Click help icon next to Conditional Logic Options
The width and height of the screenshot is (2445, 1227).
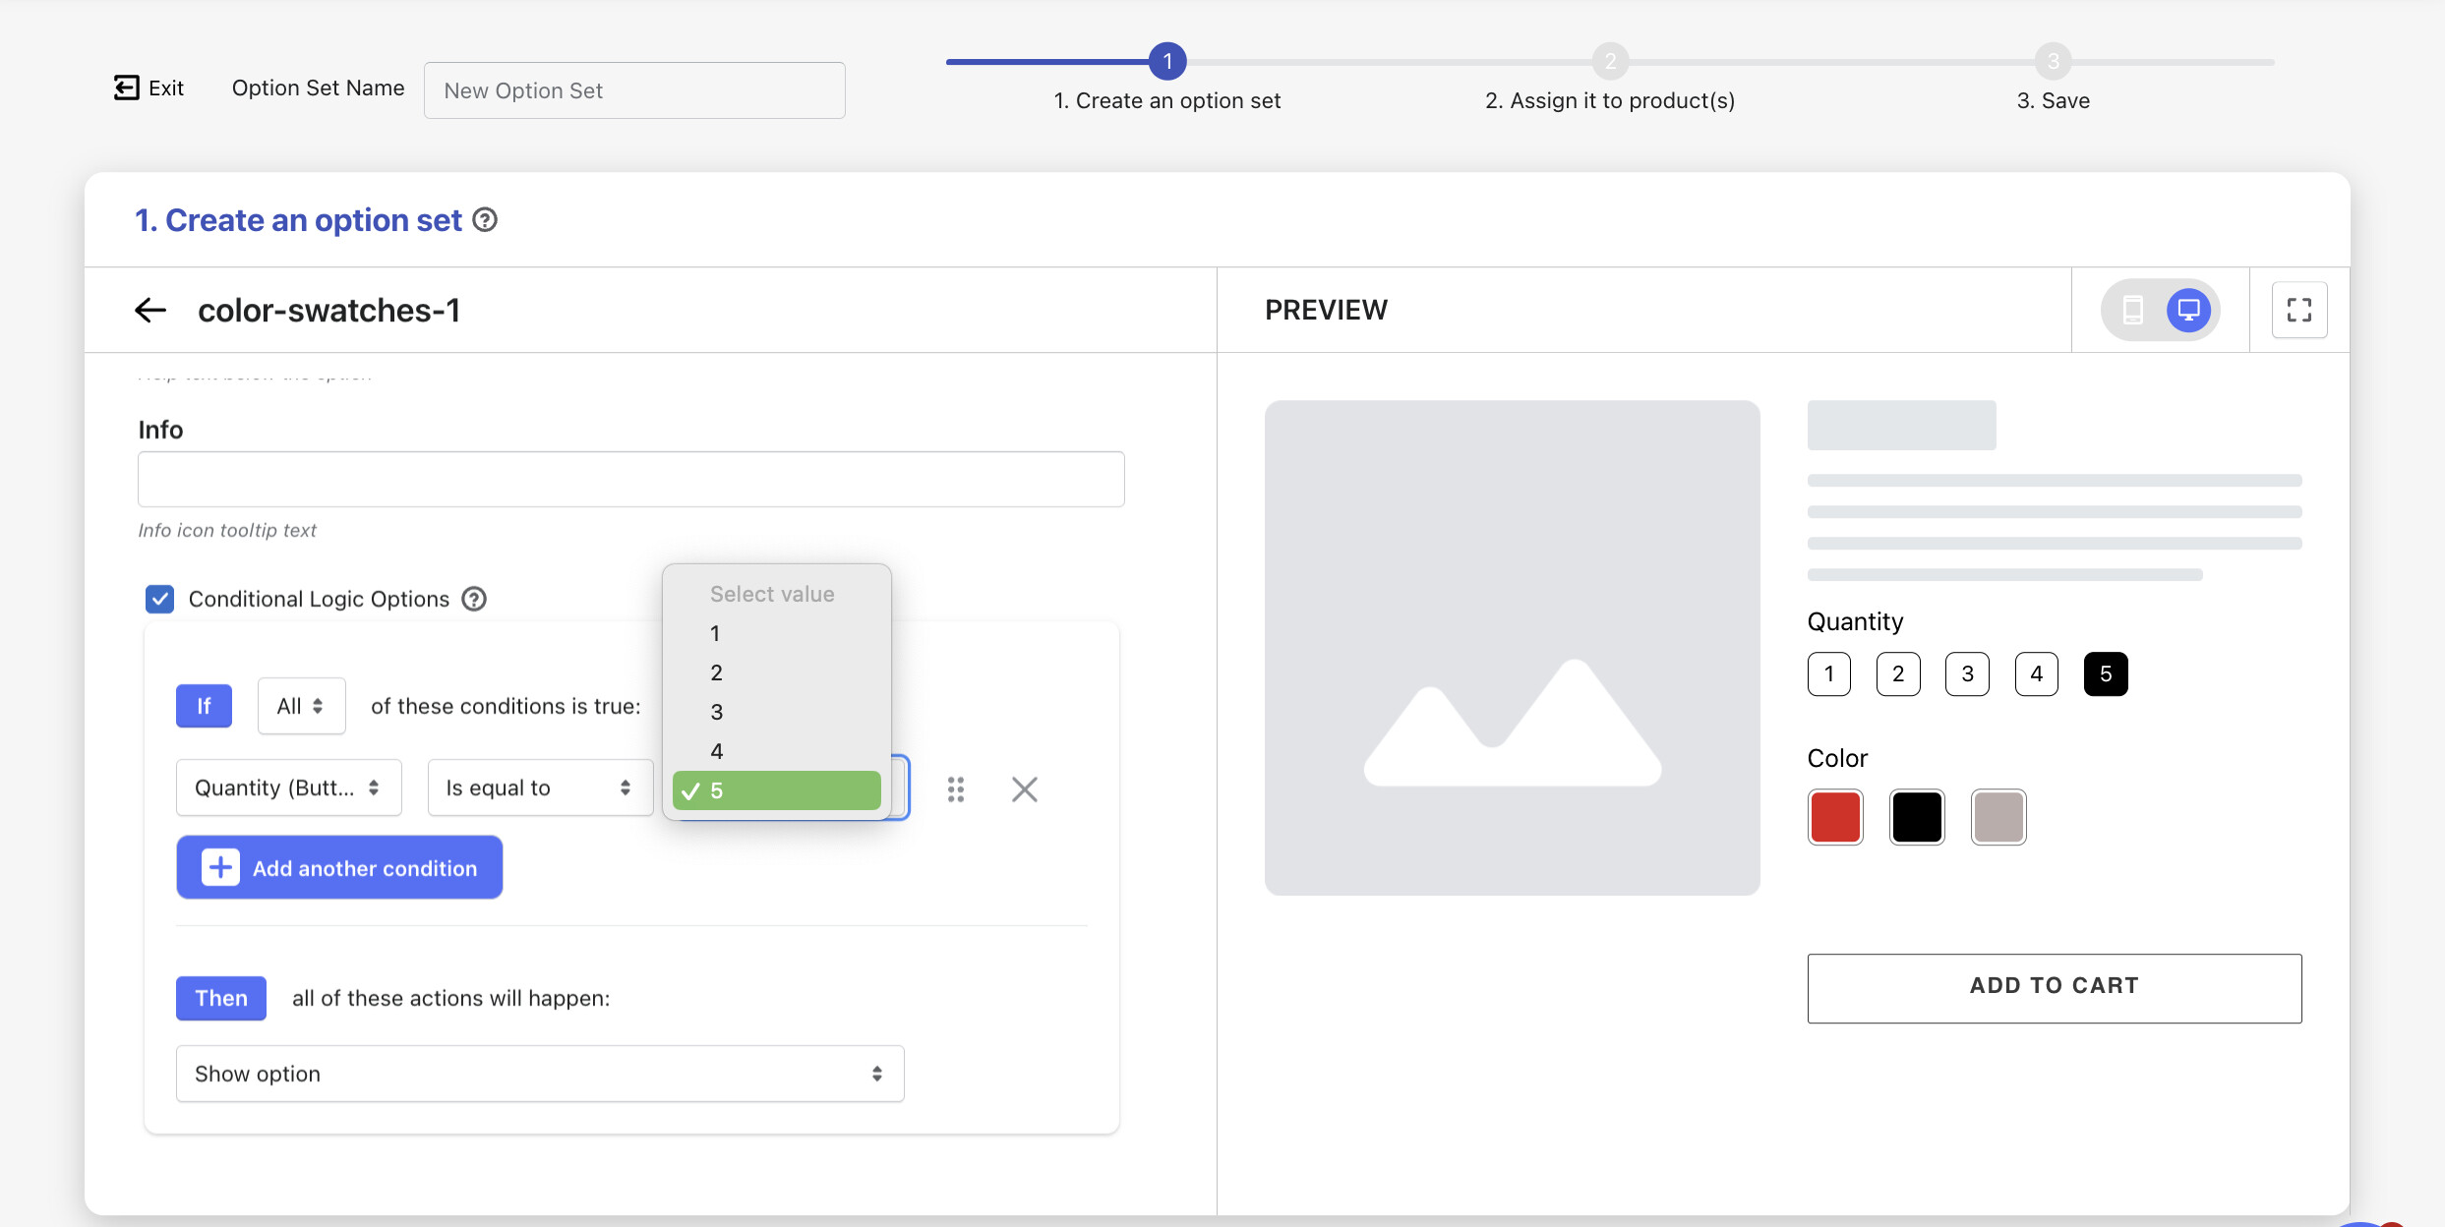click(x=474, y=599)
